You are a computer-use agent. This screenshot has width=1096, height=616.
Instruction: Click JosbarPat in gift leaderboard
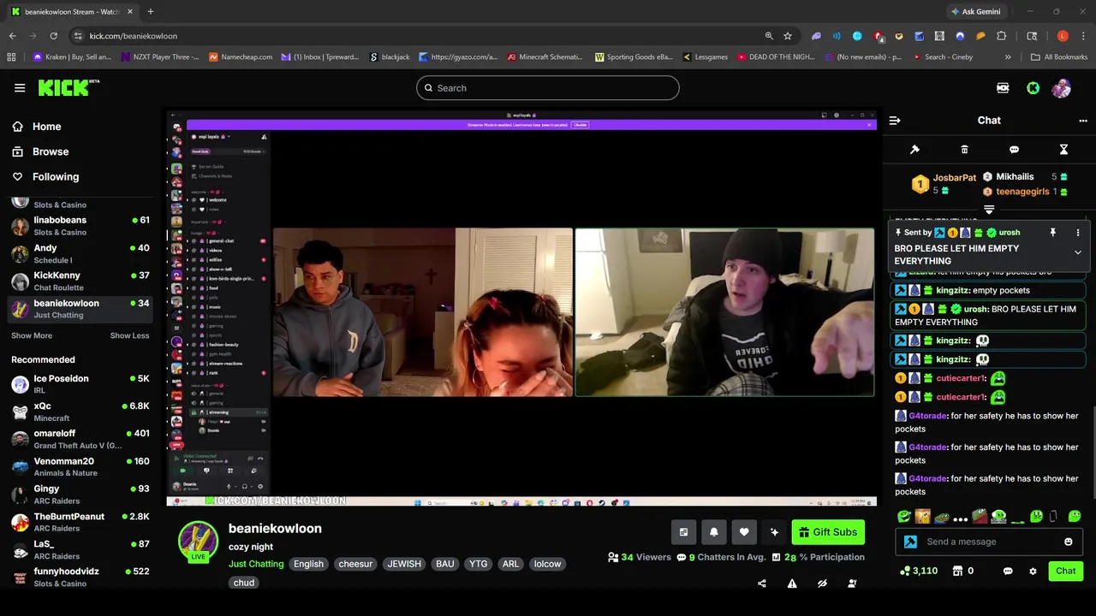tap(954, 178)
